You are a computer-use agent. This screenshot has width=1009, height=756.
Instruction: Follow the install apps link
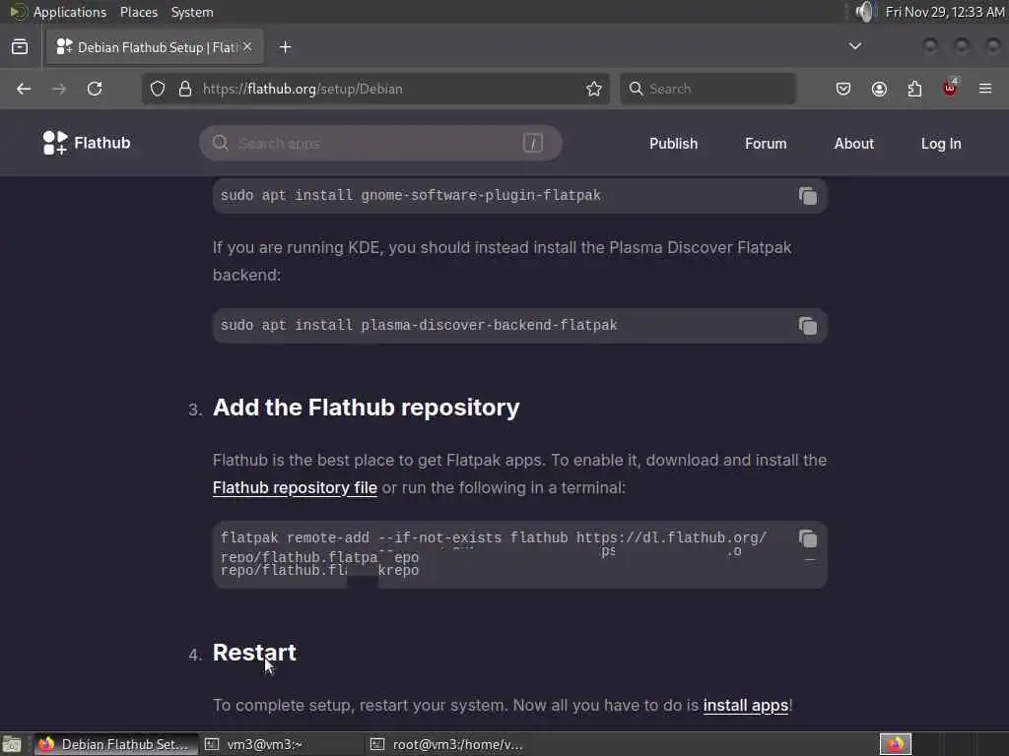click(x=745, y=705)
